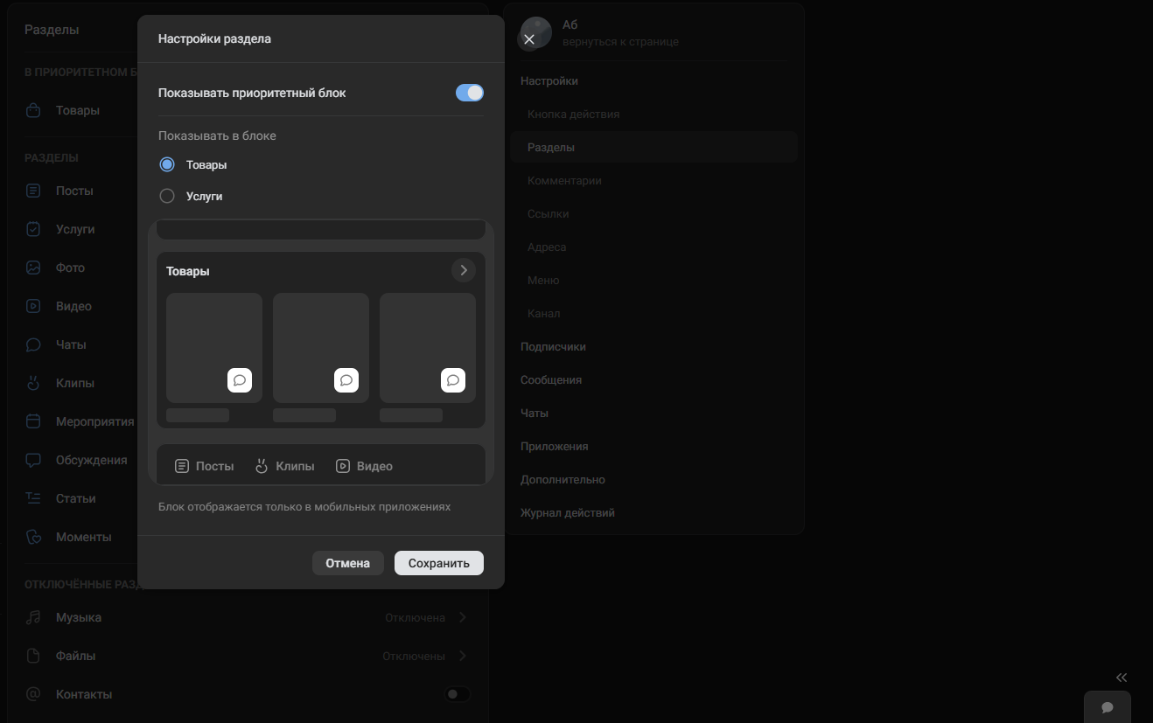Image resolution: width=1153 pixels, height=723 pixels.
Task: Open Чаты in right settings menu
Action: coord(535,414)
